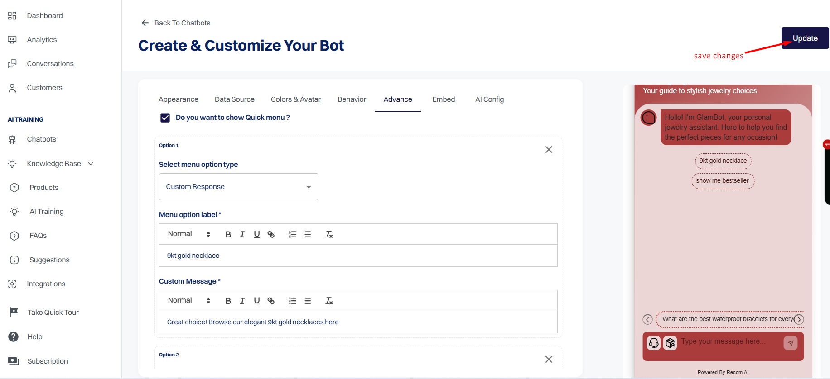Click the AI Training lightbulb icon
Viewport: 830px width, 379px height.
(x=14, y=212)
